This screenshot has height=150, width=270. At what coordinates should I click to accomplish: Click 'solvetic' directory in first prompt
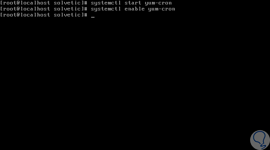click(x=67, y=3)
